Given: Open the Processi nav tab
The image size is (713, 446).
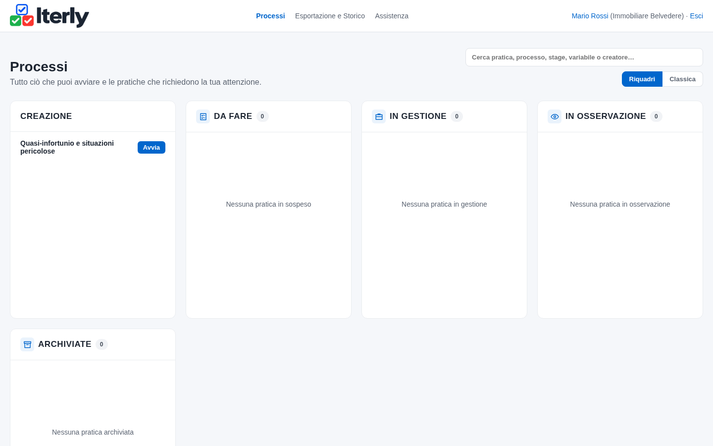Looking at the screenshot, I should [x=270, y=16].
